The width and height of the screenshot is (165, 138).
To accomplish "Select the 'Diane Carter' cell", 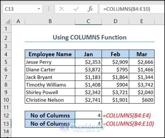I will 50,70.
